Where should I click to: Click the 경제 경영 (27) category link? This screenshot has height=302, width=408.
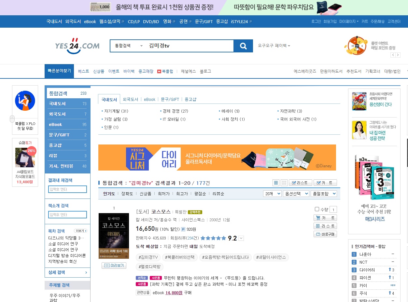[176, 111]
